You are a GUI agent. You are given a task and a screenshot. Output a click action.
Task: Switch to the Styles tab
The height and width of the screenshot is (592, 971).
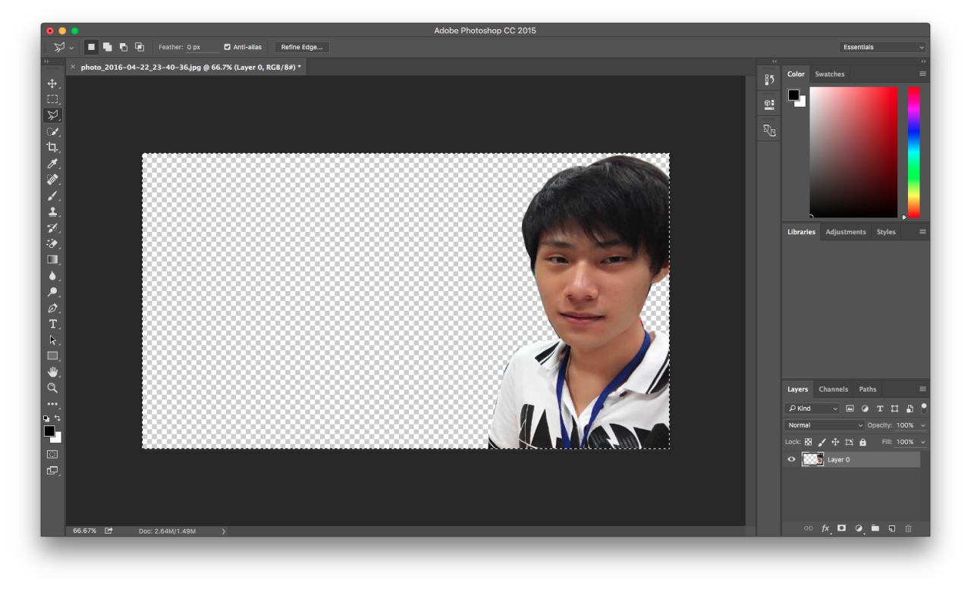[x=886, y=232]
